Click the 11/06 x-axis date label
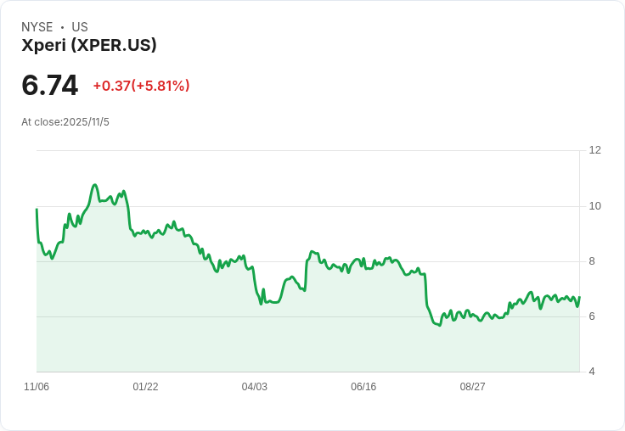Viewport: 625px width, 431px height. pos(37,387)
